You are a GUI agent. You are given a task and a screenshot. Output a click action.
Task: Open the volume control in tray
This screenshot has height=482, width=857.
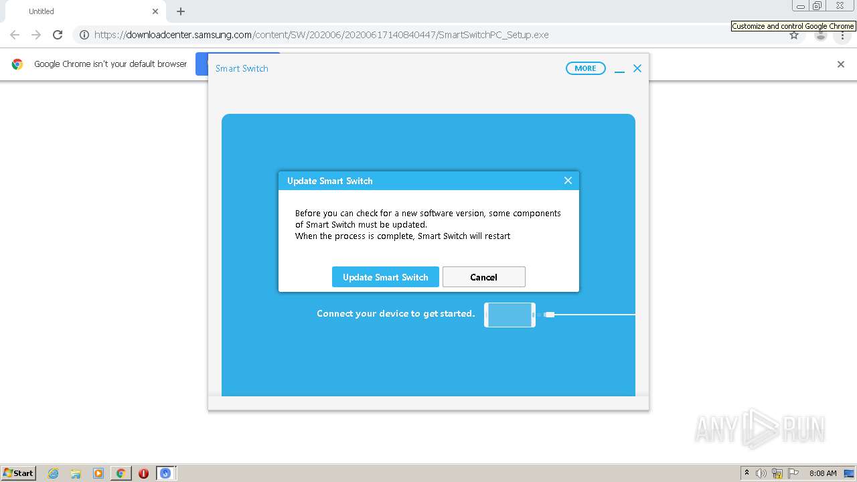[761, 473]
